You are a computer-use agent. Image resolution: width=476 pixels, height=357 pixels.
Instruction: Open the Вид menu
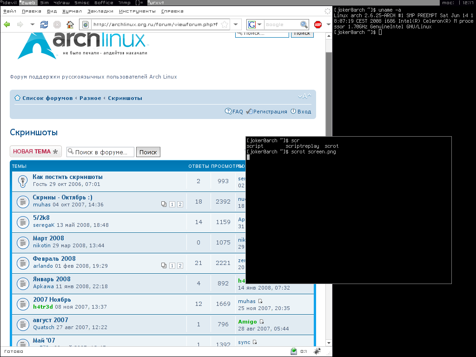coord(52,11)
